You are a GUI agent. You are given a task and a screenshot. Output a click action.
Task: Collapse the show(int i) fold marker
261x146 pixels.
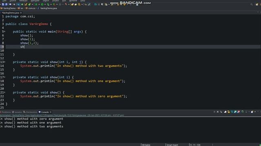point(4,77)
